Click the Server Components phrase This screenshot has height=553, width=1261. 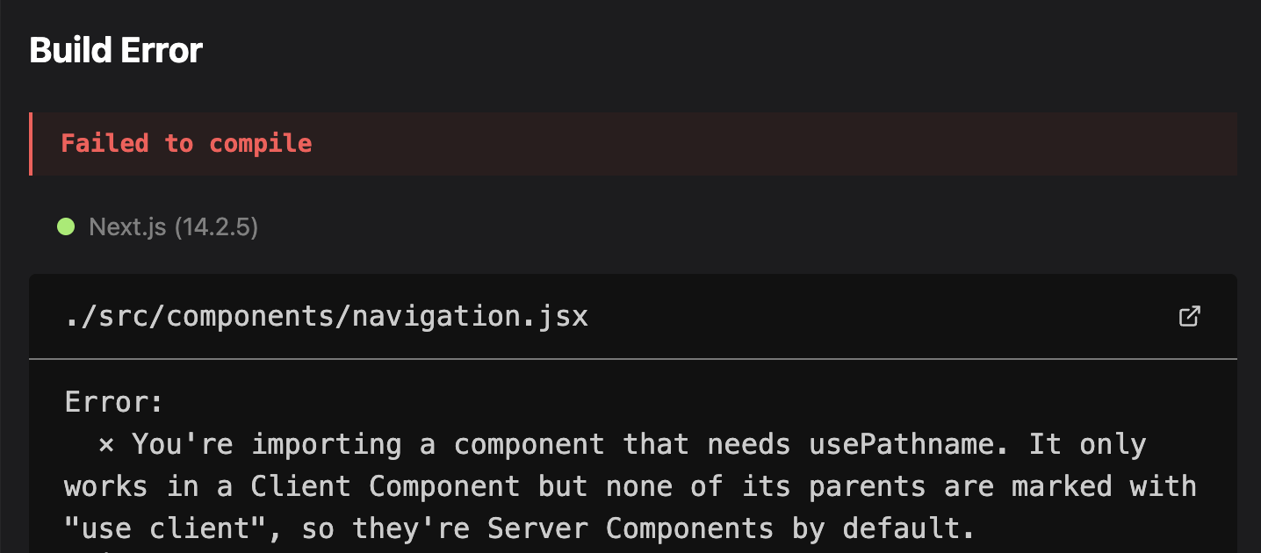tap(630, 528)
